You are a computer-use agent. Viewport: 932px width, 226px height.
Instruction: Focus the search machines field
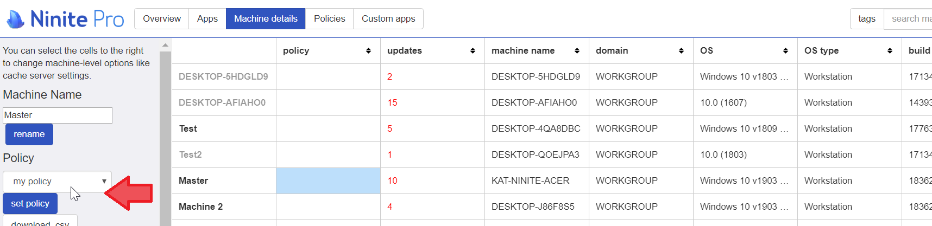pos(908,18)
